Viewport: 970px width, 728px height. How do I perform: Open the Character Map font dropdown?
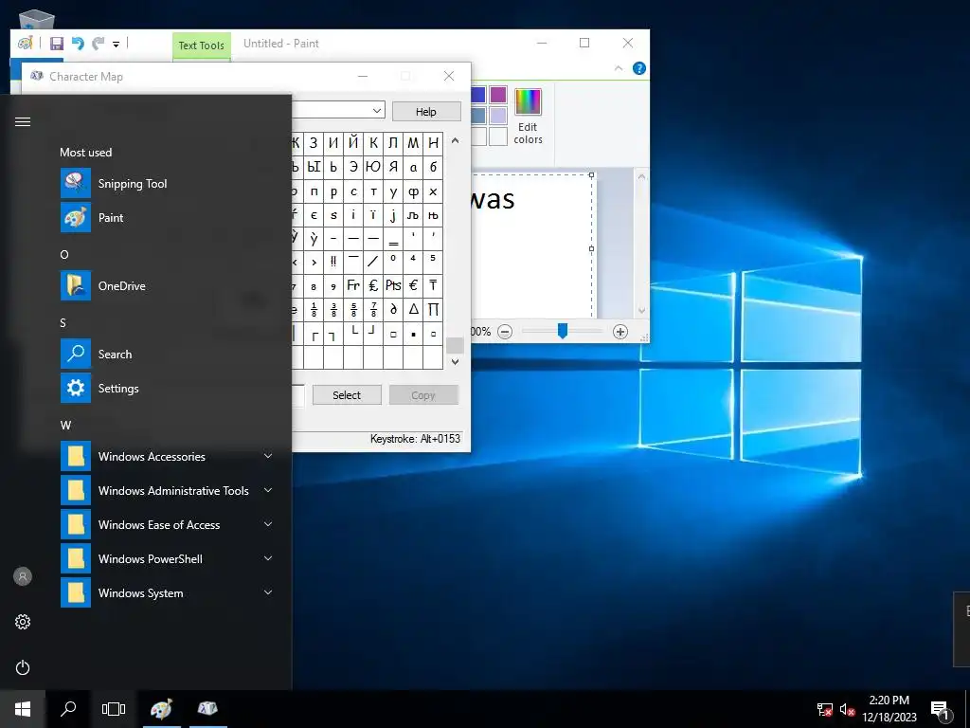(x=376, y=111)
